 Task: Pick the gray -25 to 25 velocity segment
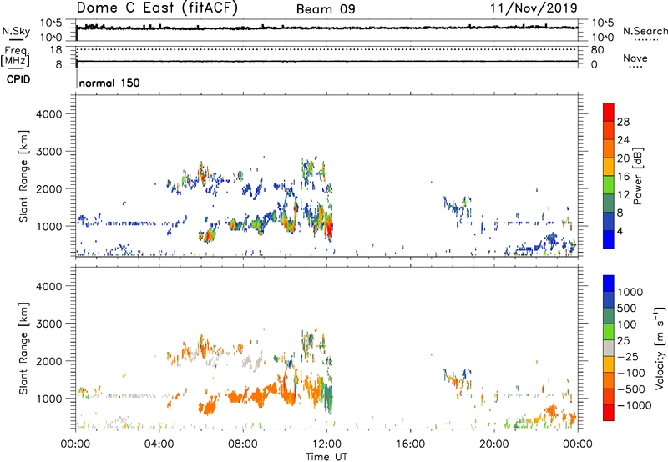click(609, 348)
